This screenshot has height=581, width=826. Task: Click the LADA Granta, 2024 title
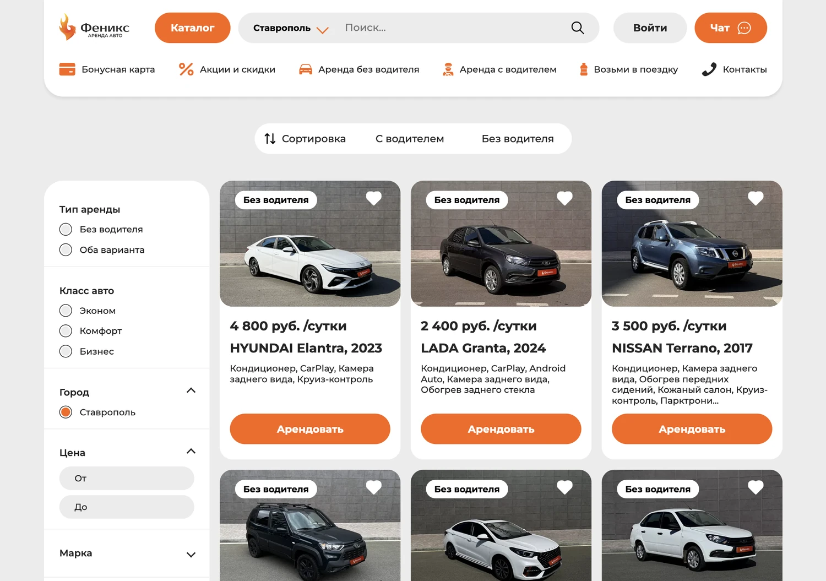pos(483,348)
